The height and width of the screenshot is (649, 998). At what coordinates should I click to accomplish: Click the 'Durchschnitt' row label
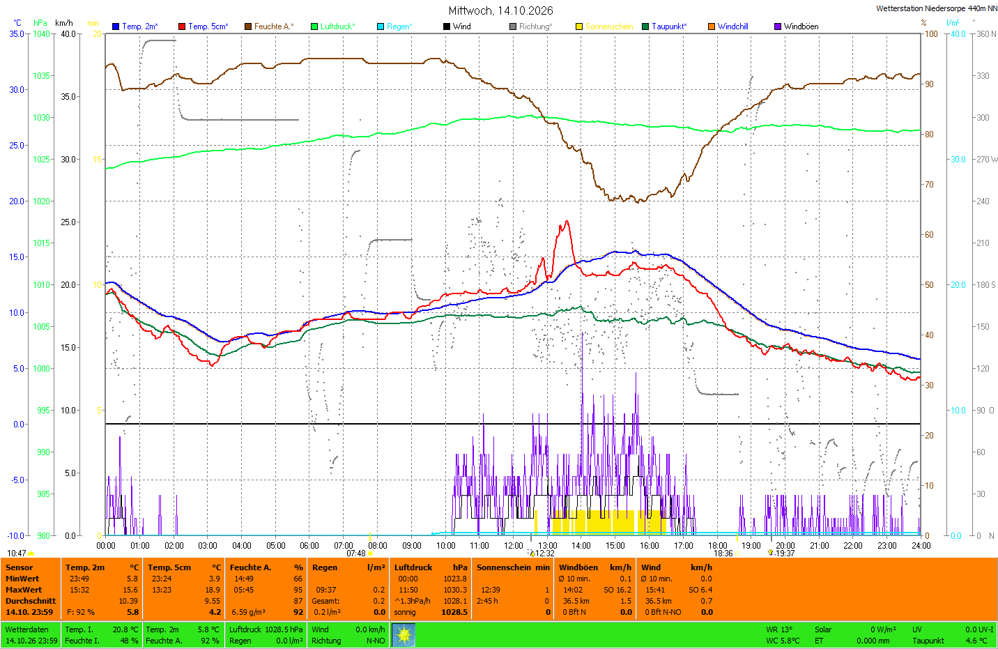tap(31, 601)
